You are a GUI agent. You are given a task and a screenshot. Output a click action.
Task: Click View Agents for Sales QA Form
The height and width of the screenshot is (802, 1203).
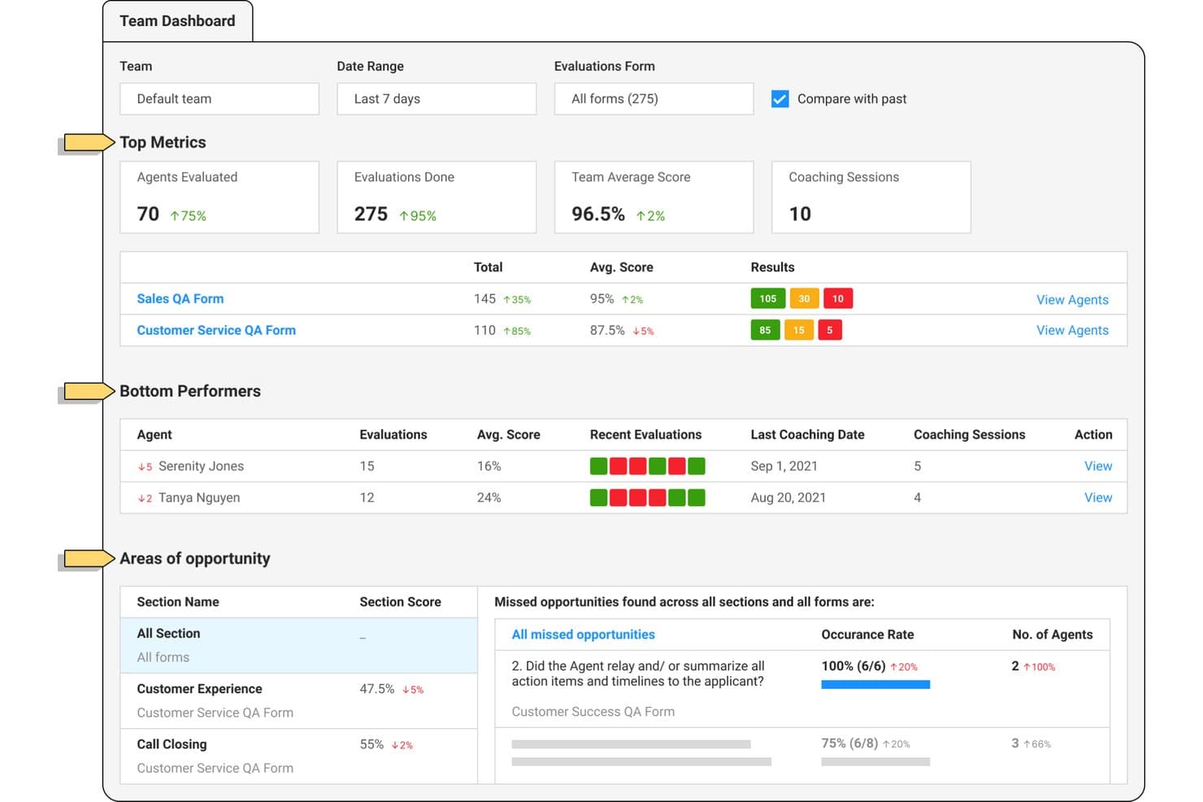tap(1072, 300)
